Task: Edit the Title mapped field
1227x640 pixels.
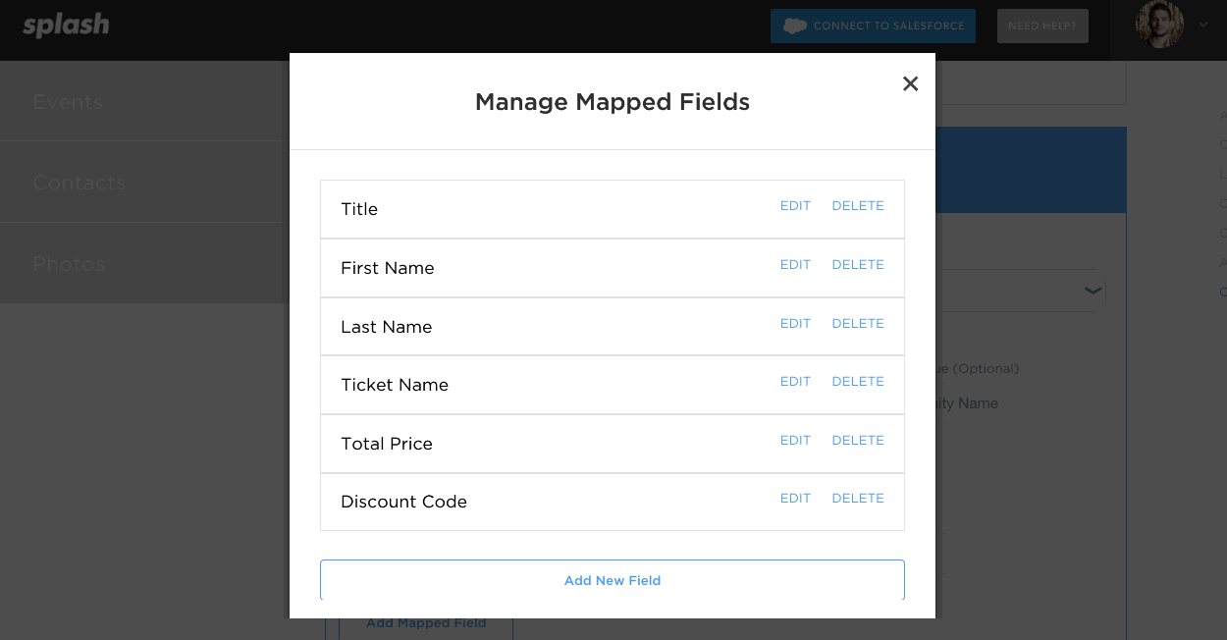Action: [795, 206]
